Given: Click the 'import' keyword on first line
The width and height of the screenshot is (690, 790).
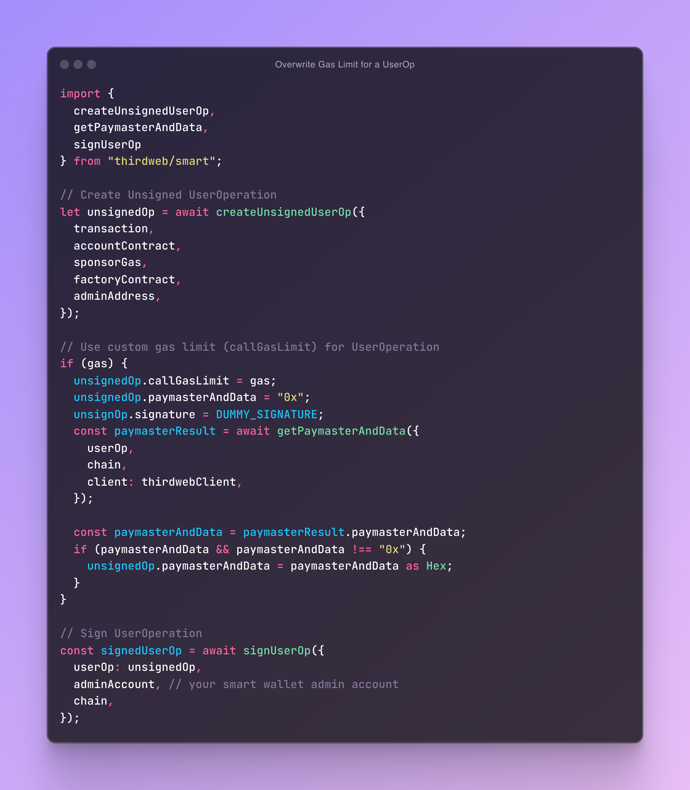Looking at the screenshot, I should pos(80,93).
